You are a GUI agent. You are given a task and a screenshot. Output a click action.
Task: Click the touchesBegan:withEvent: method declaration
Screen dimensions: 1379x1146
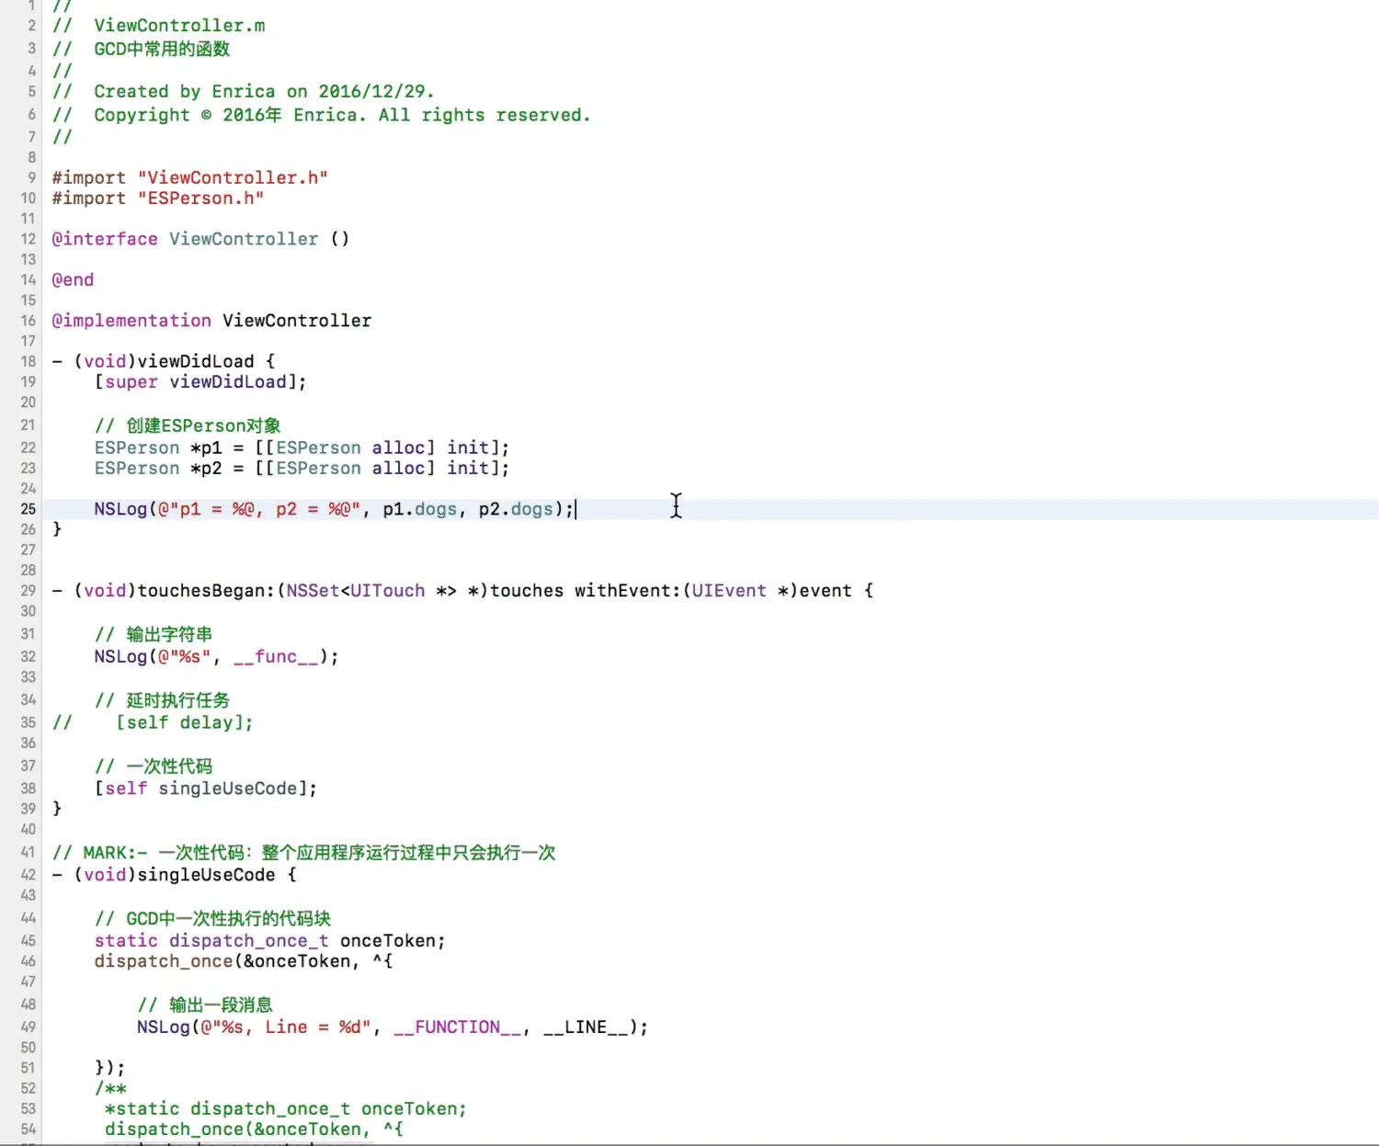pyautogui.click(x=462, y=591)
